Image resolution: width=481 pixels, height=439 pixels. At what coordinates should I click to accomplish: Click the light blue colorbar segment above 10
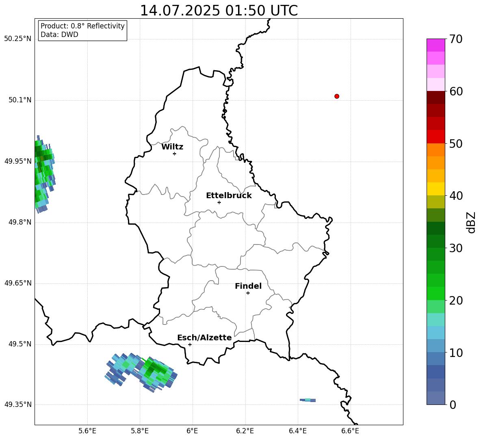[x=435, y=346]
